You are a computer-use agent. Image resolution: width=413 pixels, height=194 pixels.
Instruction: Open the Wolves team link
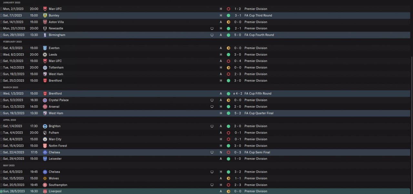[54, 178]
